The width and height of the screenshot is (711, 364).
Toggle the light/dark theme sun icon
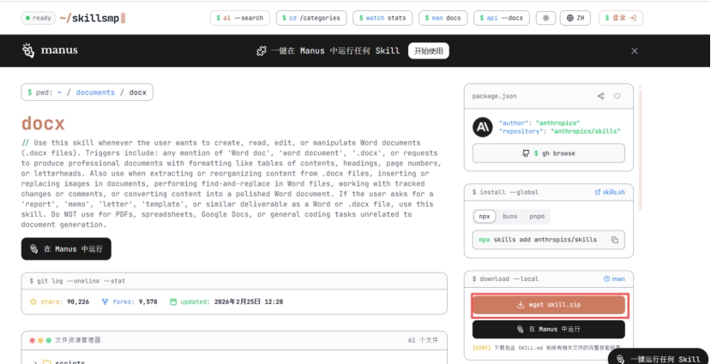pos(545,18)
